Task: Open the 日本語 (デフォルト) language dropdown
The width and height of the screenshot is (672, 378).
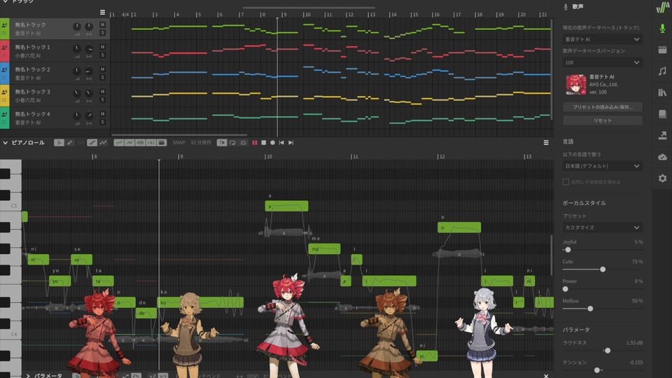Action: pos(602,166)
